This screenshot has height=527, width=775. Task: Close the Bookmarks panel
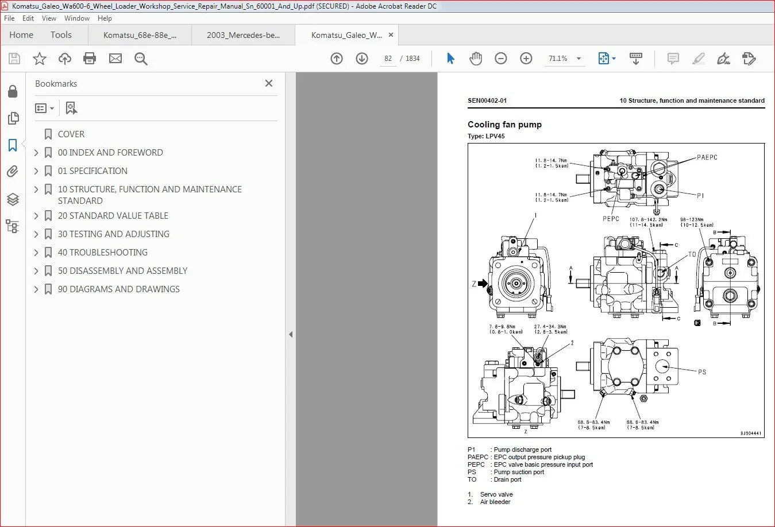(269, 83)
